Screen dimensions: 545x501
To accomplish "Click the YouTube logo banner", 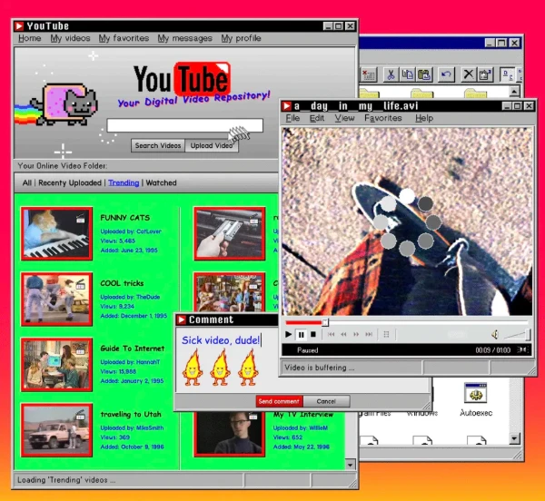I will click(183, 79).
